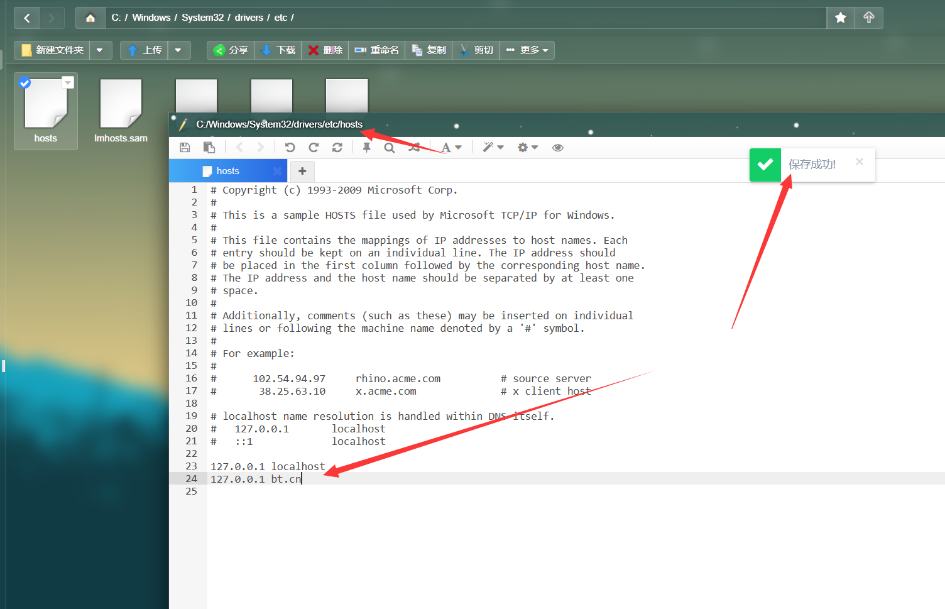
Task: Open the gear settings dropdown in editor
Action: (x=528, y=147)
